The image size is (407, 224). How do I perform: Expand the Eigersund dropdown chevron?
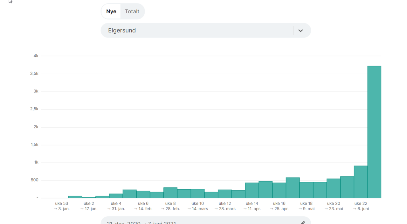coord(300,31)
